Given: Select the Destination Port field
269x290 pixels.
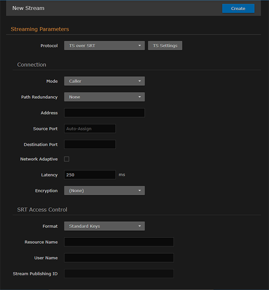Looking at the screenshot, I should click(90, 145).
